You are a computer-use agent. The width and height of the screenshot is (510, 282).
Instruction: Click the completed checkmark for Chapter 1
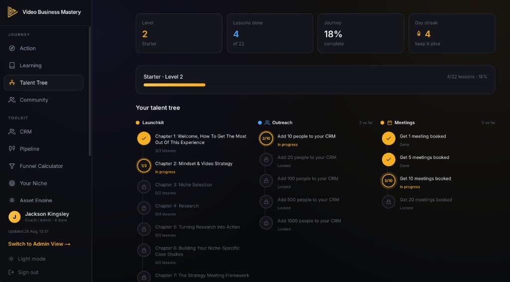[x=144, y=139]
